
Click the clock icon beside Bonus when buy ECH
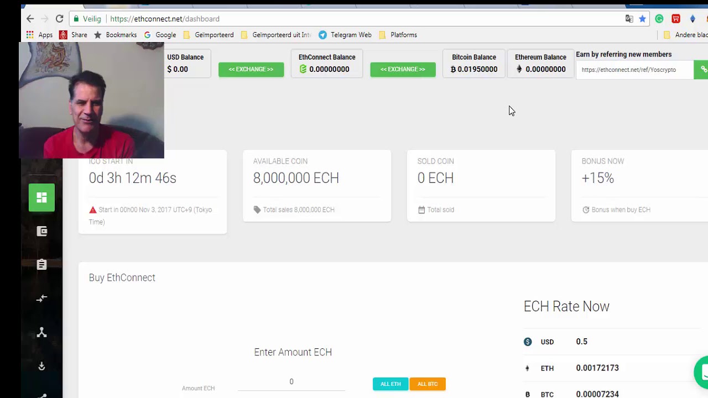point(586,210)
